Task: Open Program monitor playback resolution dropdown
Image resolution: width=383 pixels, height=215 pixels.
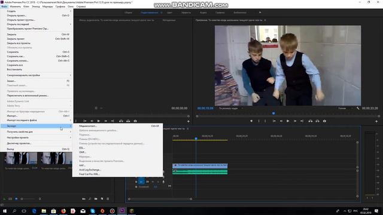Action: 345,108
